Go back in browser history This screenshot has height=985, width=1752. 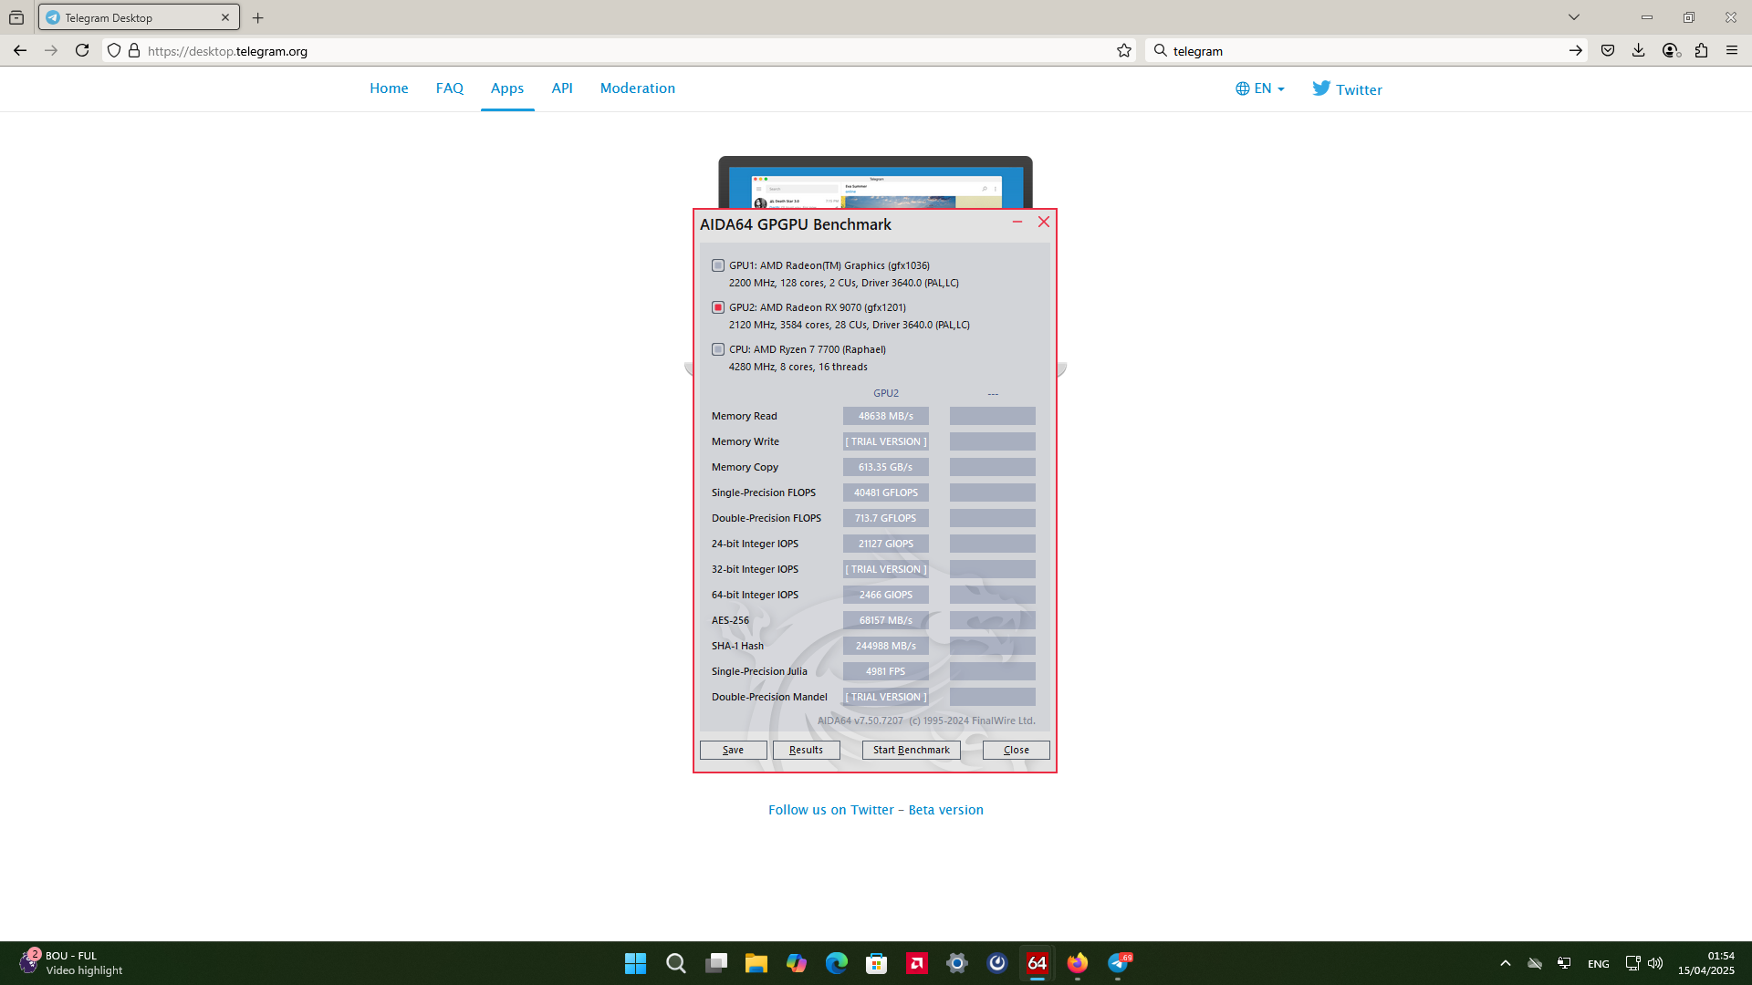point(20,51)
